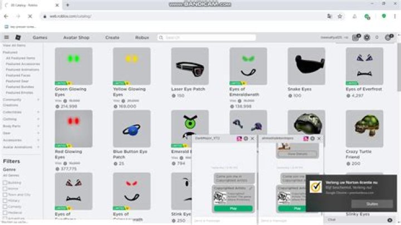The width and height of the screenshot is (401, 225).
Task: Click the translate page icon
Action: coord(329,16)
